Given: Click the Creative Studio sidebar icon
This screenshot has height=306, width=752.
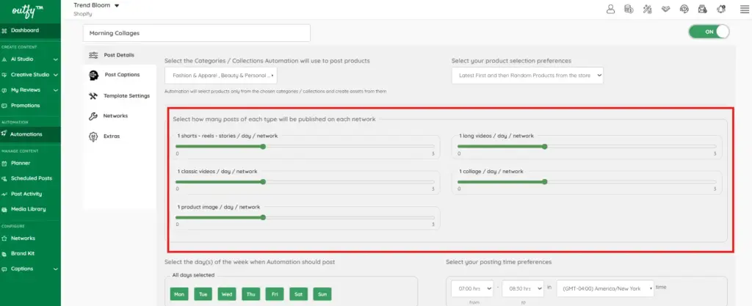Looking at the screenshot, I should [x=5, y=75].
